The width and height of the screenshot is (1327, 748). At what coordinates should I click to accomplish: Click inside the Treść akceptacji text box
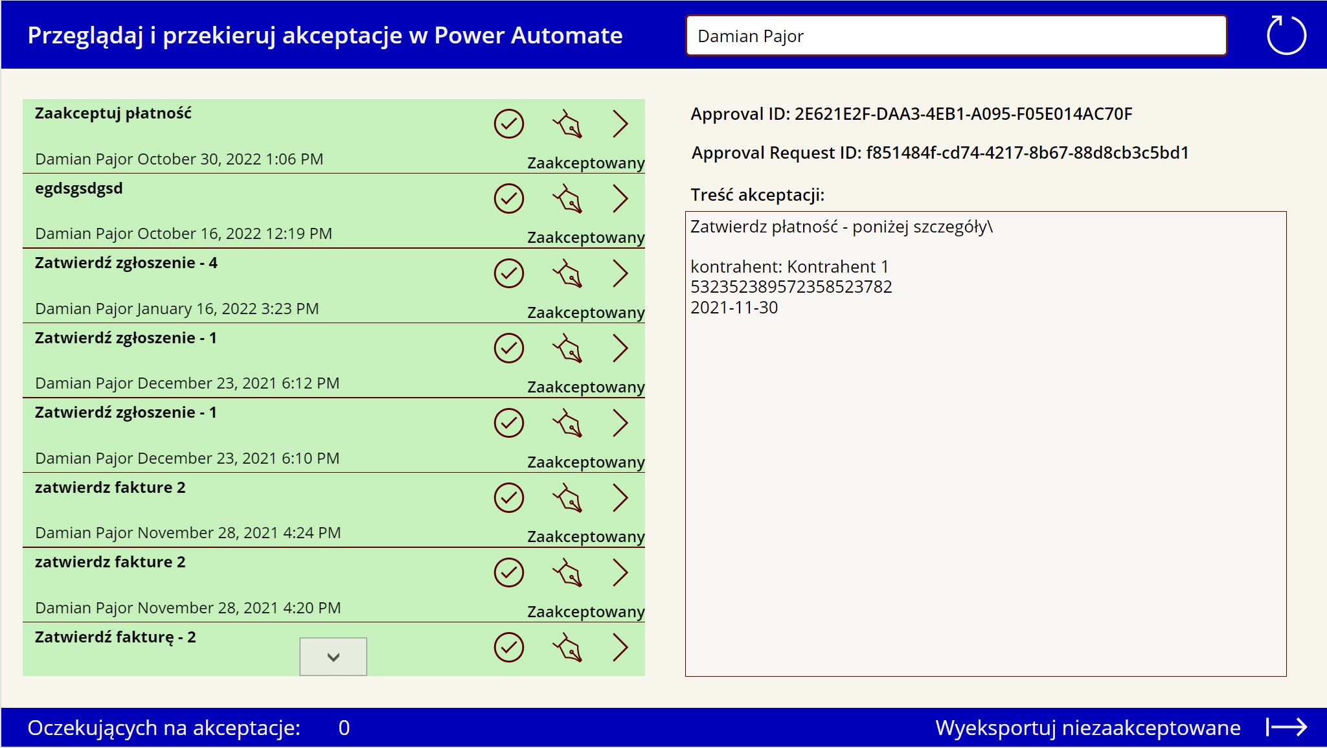point(986,444)
